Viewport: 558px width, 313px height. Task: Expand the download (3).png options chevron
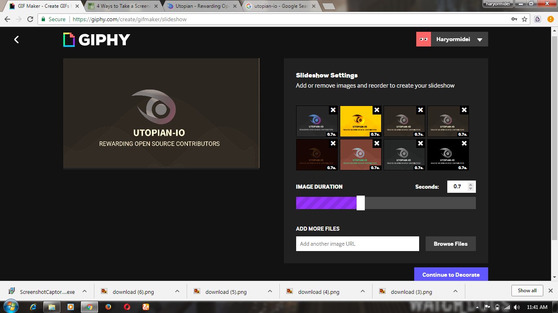[x=455, y=291]
